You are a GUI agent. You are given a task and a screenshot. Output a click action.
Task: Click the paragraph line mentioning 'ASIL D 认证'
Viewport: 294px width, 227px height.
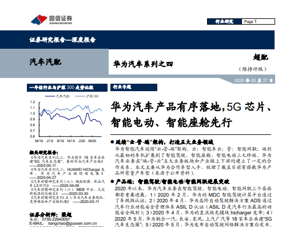point(193,207)
